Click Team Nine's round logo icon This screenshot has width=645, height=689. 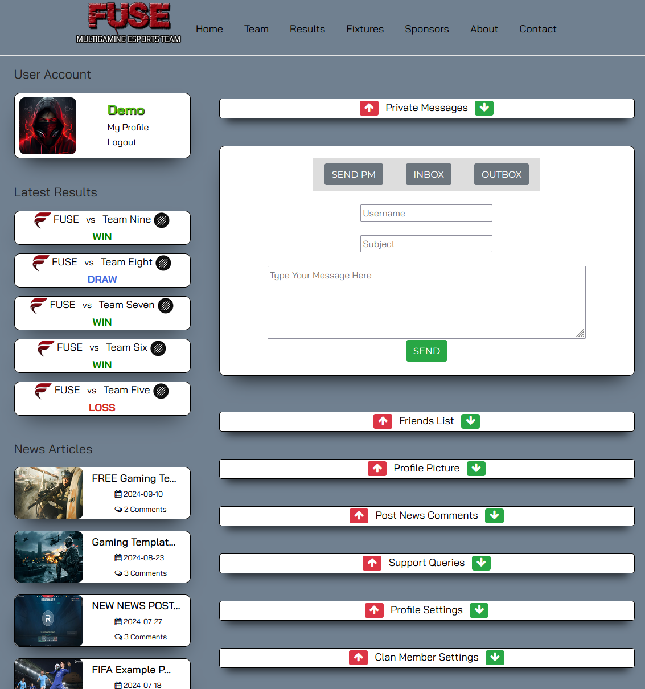[162, 220]
